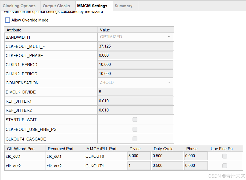Viewport: 246px width, 180px height.
Task: Click the CLKIN1_PERIOD value field
Action: click(x=136, y=64)
